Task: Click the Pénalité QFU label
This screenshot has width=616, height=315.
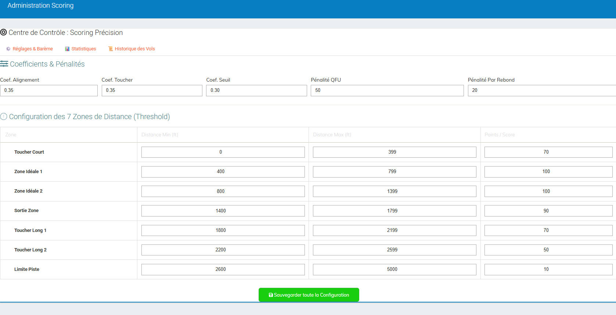Action: click(x=326, y=80)
